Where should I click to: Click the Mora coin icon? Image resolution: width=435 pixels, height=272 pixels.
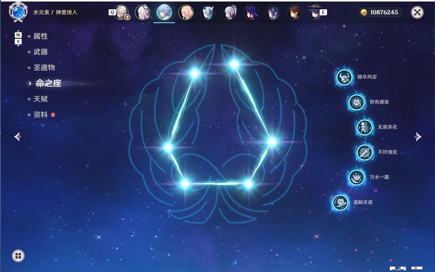[x=364, y=12]
